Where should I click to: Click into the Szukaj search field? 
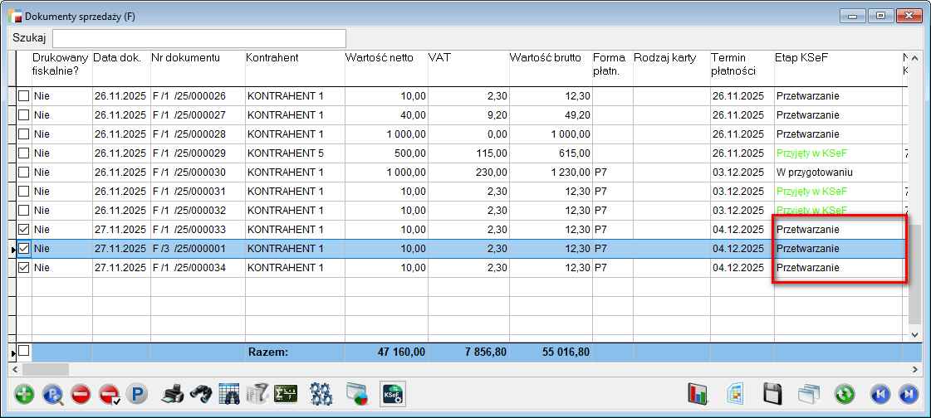pyautogui.click(x=199, y=38)
